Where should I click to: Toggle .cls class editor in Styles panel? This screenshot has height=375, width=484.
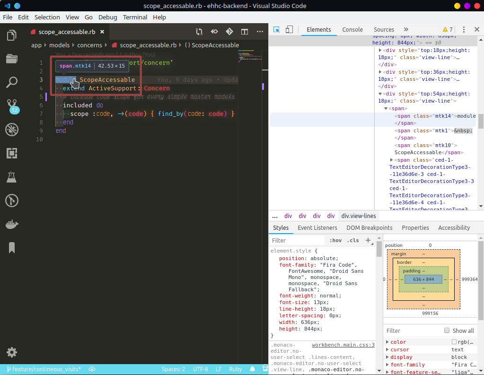[352, 240]
